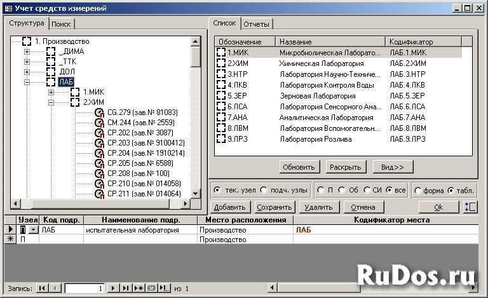Image resolution: width=488 pixels, height=298 pixels.
Task: Switch to the Поиск tab
Action: (x=62, y=24)
